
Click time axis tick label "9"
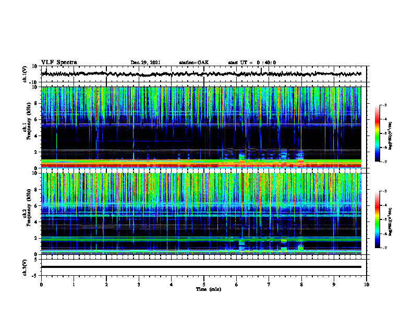tap(334, 285)
